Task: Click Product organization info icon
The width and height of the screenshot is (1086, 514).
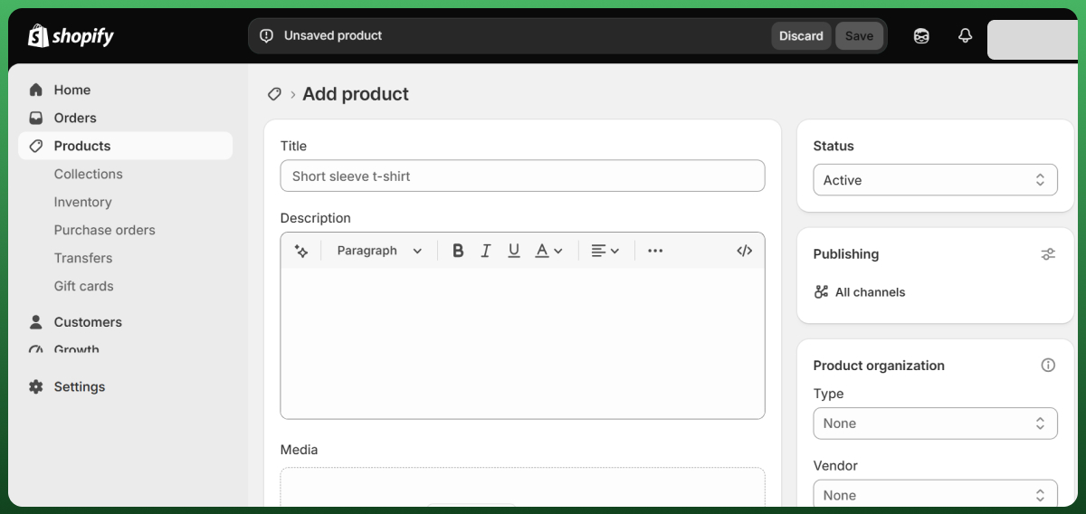Action: (1048, 366)
